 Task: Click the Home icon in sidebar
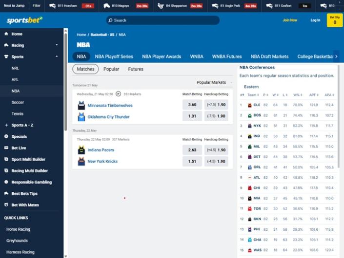point(6,34)
